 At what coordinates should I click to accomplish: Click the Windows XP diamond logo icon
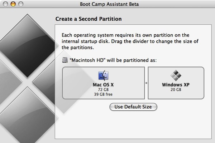click(x=176, y=75)
